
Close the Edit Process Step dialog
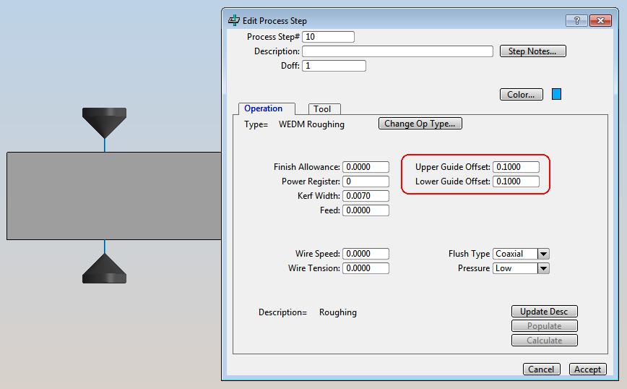(600, 20)
